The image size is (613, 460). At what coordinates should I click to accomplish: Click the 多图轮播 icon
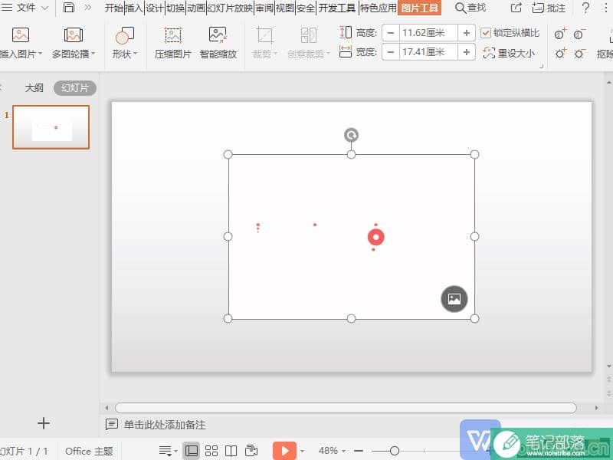[73, 34]
